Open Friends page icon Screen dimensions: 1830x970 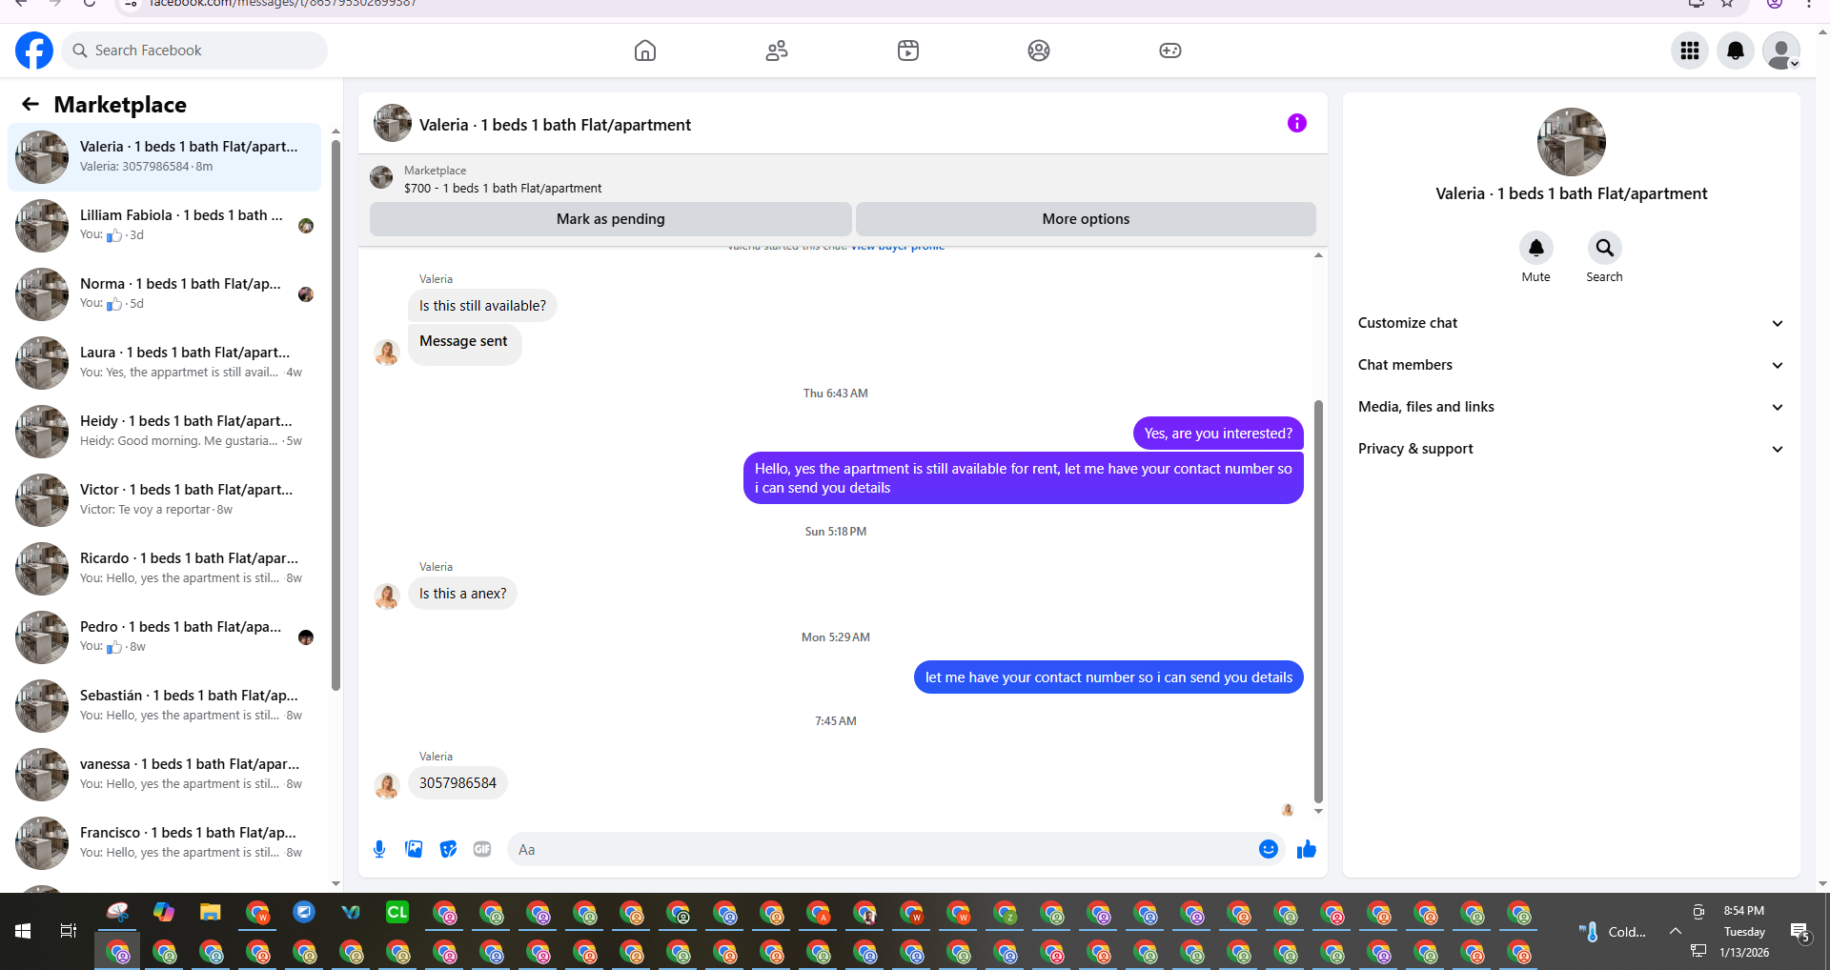(777, 51)
